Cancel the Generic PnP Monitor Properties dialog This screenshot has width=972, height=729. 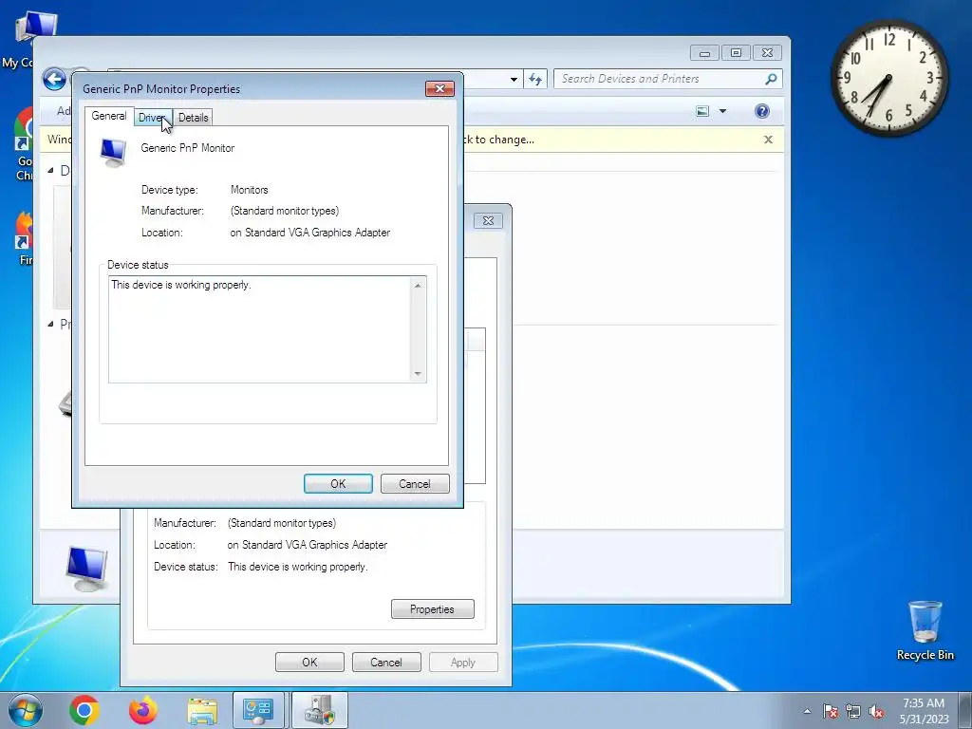pos(415,483)
